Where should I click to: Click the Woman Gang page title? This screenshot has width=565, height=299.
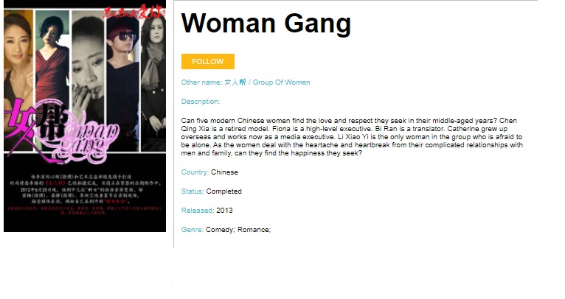click(x=266, y=24)
